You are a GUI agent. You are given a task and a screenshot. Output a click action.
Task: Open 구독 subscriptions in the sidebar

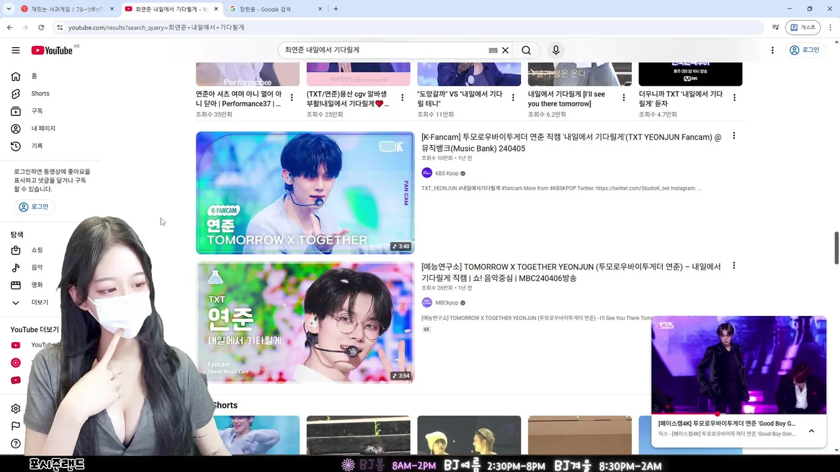37,111
